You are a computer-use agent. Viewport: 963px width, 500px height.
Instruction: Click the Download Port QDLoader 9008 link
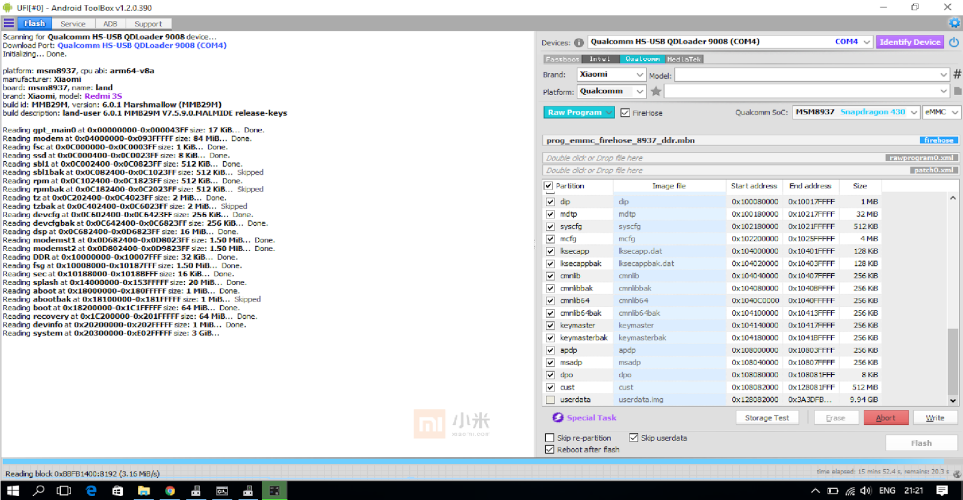[x=142, y=46]
